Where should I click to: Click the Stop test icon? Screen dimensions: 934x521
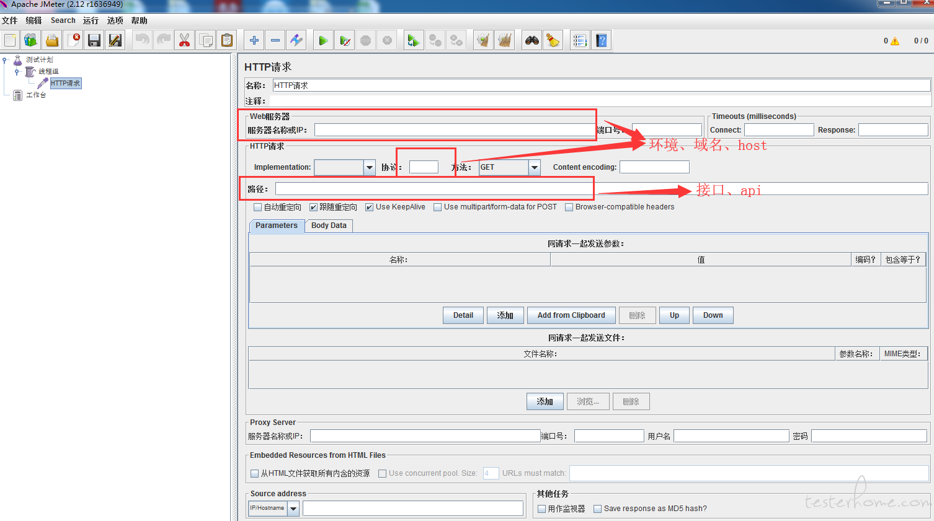click(x=366, y=40)
